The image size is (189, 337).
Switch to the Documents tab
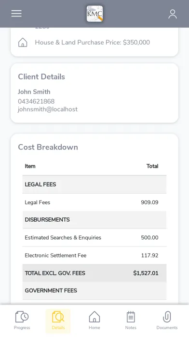pos(167,320)
